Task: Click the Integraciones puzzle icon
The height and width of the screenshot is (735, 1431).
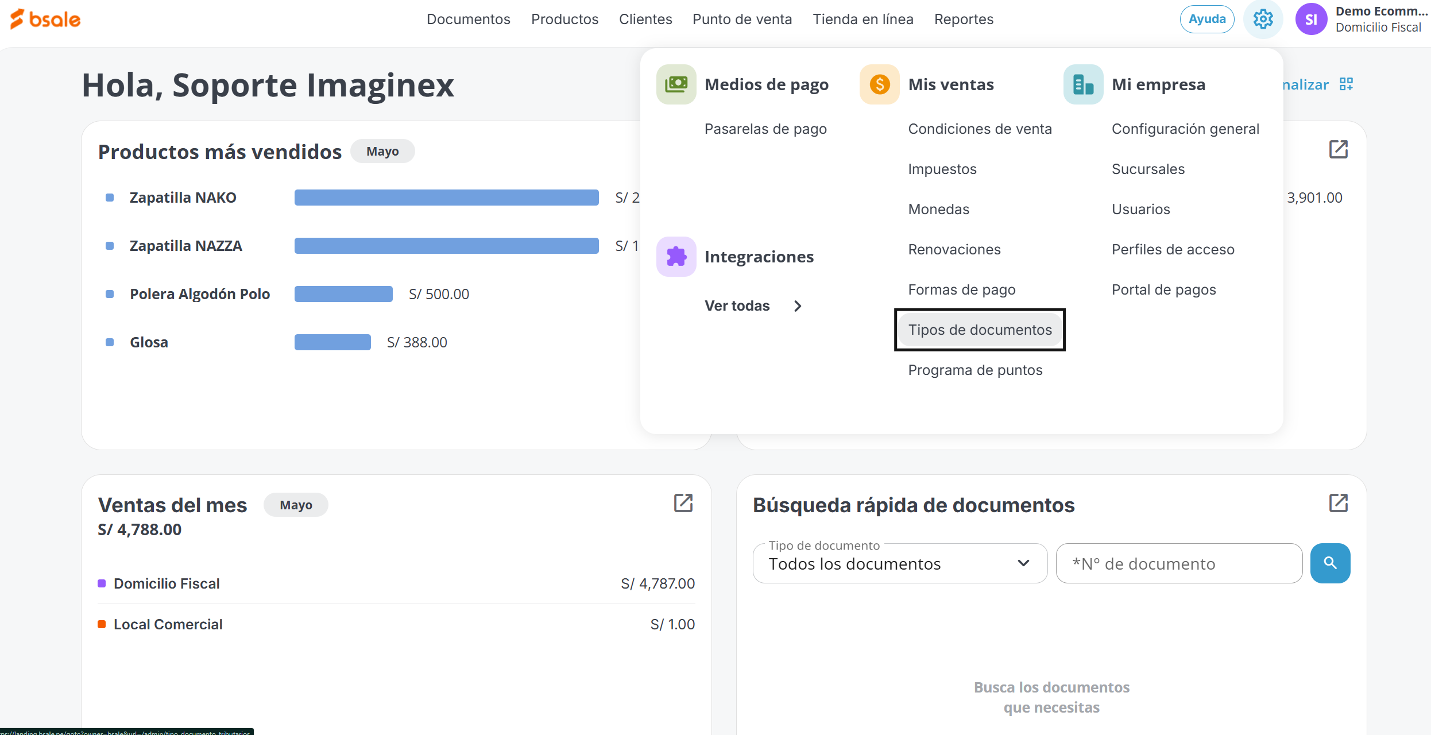Action: click(x=676, y=257)
